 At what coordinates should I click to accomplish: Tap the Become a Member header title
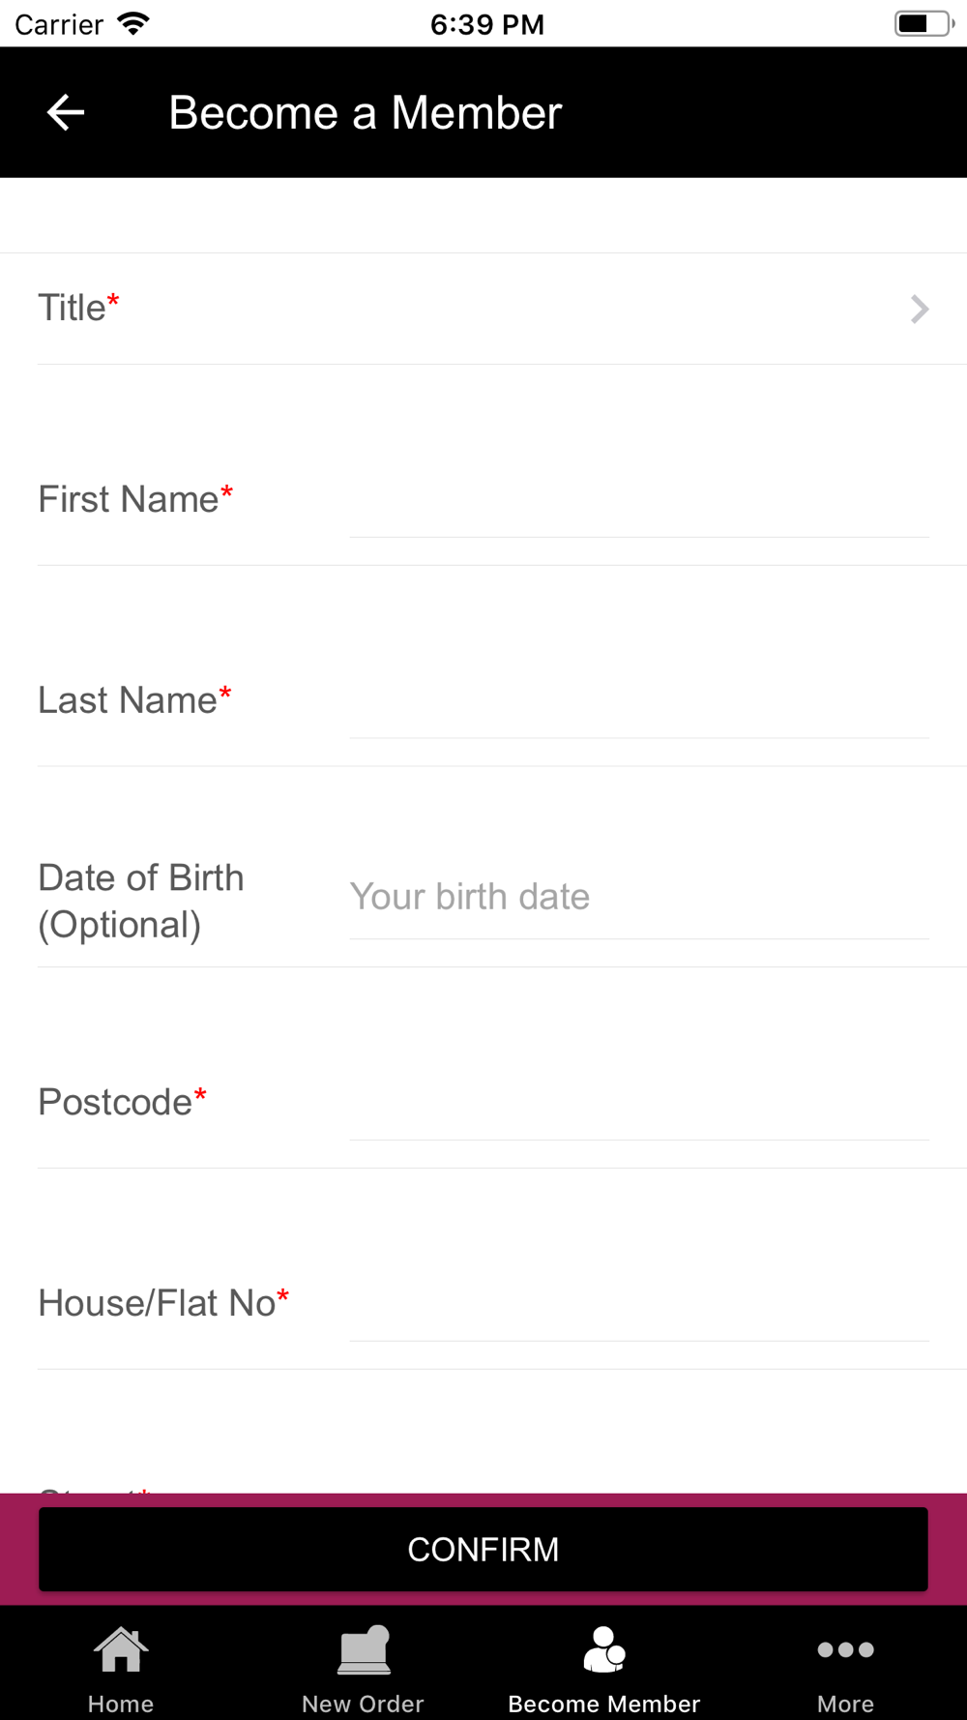tap(366, 112)
